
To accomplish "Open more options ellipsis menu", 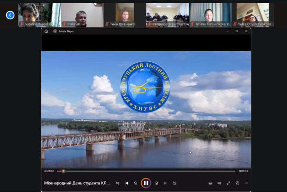I will coord(246,183).
